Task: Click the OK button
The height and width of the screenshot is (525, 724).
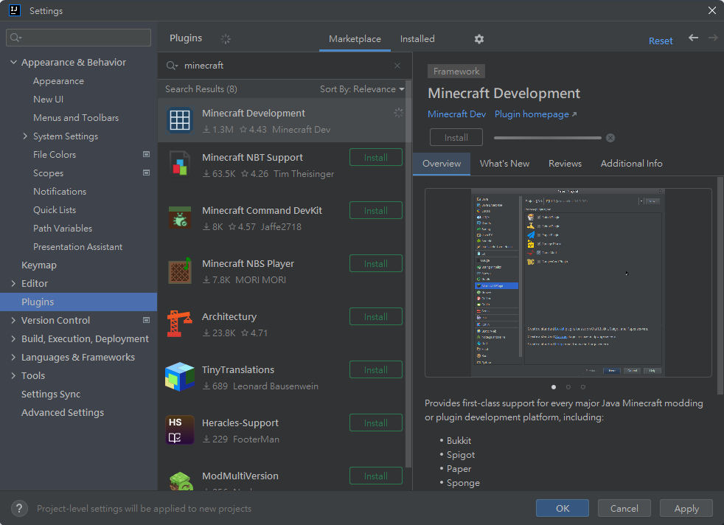Action: 563,508
